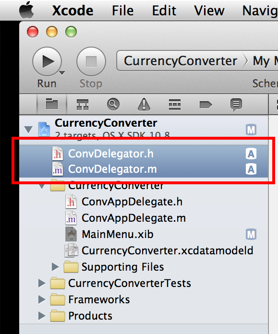Select the CurrencyConverter scheme popup
The width and height of the screenshot is (278, 334).
click(x=181, y=61)
